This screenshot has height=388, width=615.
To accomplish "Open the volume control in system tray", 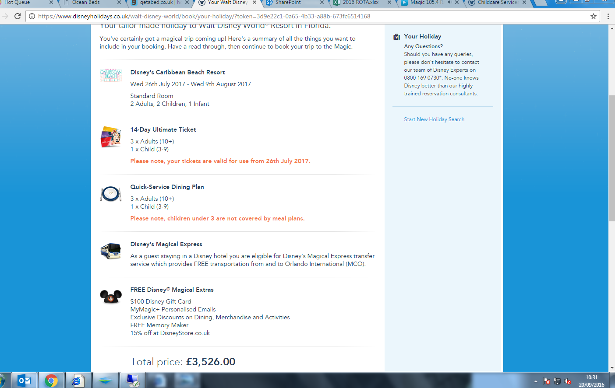I will [x=568, y=381].
